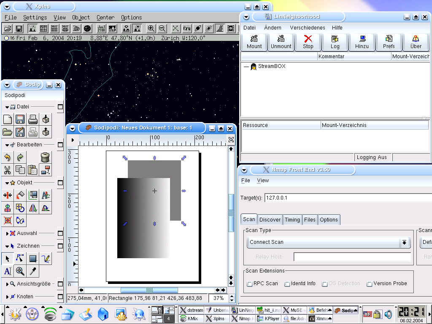Viewport: 432px width, 324px height.
Task: Click the red Stop icon in LinNeighborhood
Action: pyautogui.click(x=308, y=42)
